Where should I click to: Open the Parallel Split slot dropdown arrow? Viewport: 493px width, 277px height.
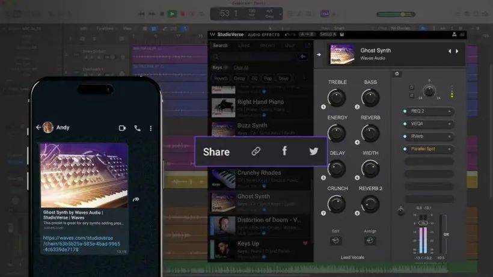[450, 149]
